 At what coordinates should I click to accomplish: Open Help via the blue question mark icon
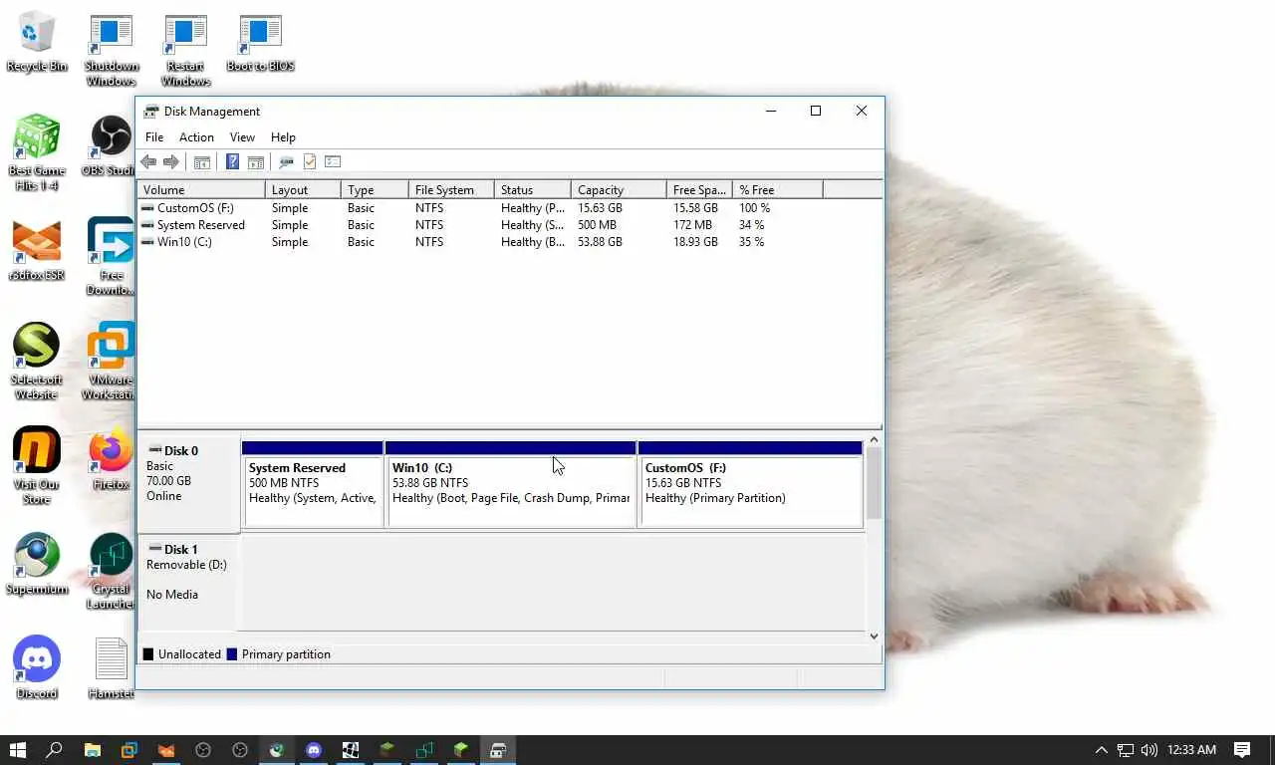tap(232, 161)
